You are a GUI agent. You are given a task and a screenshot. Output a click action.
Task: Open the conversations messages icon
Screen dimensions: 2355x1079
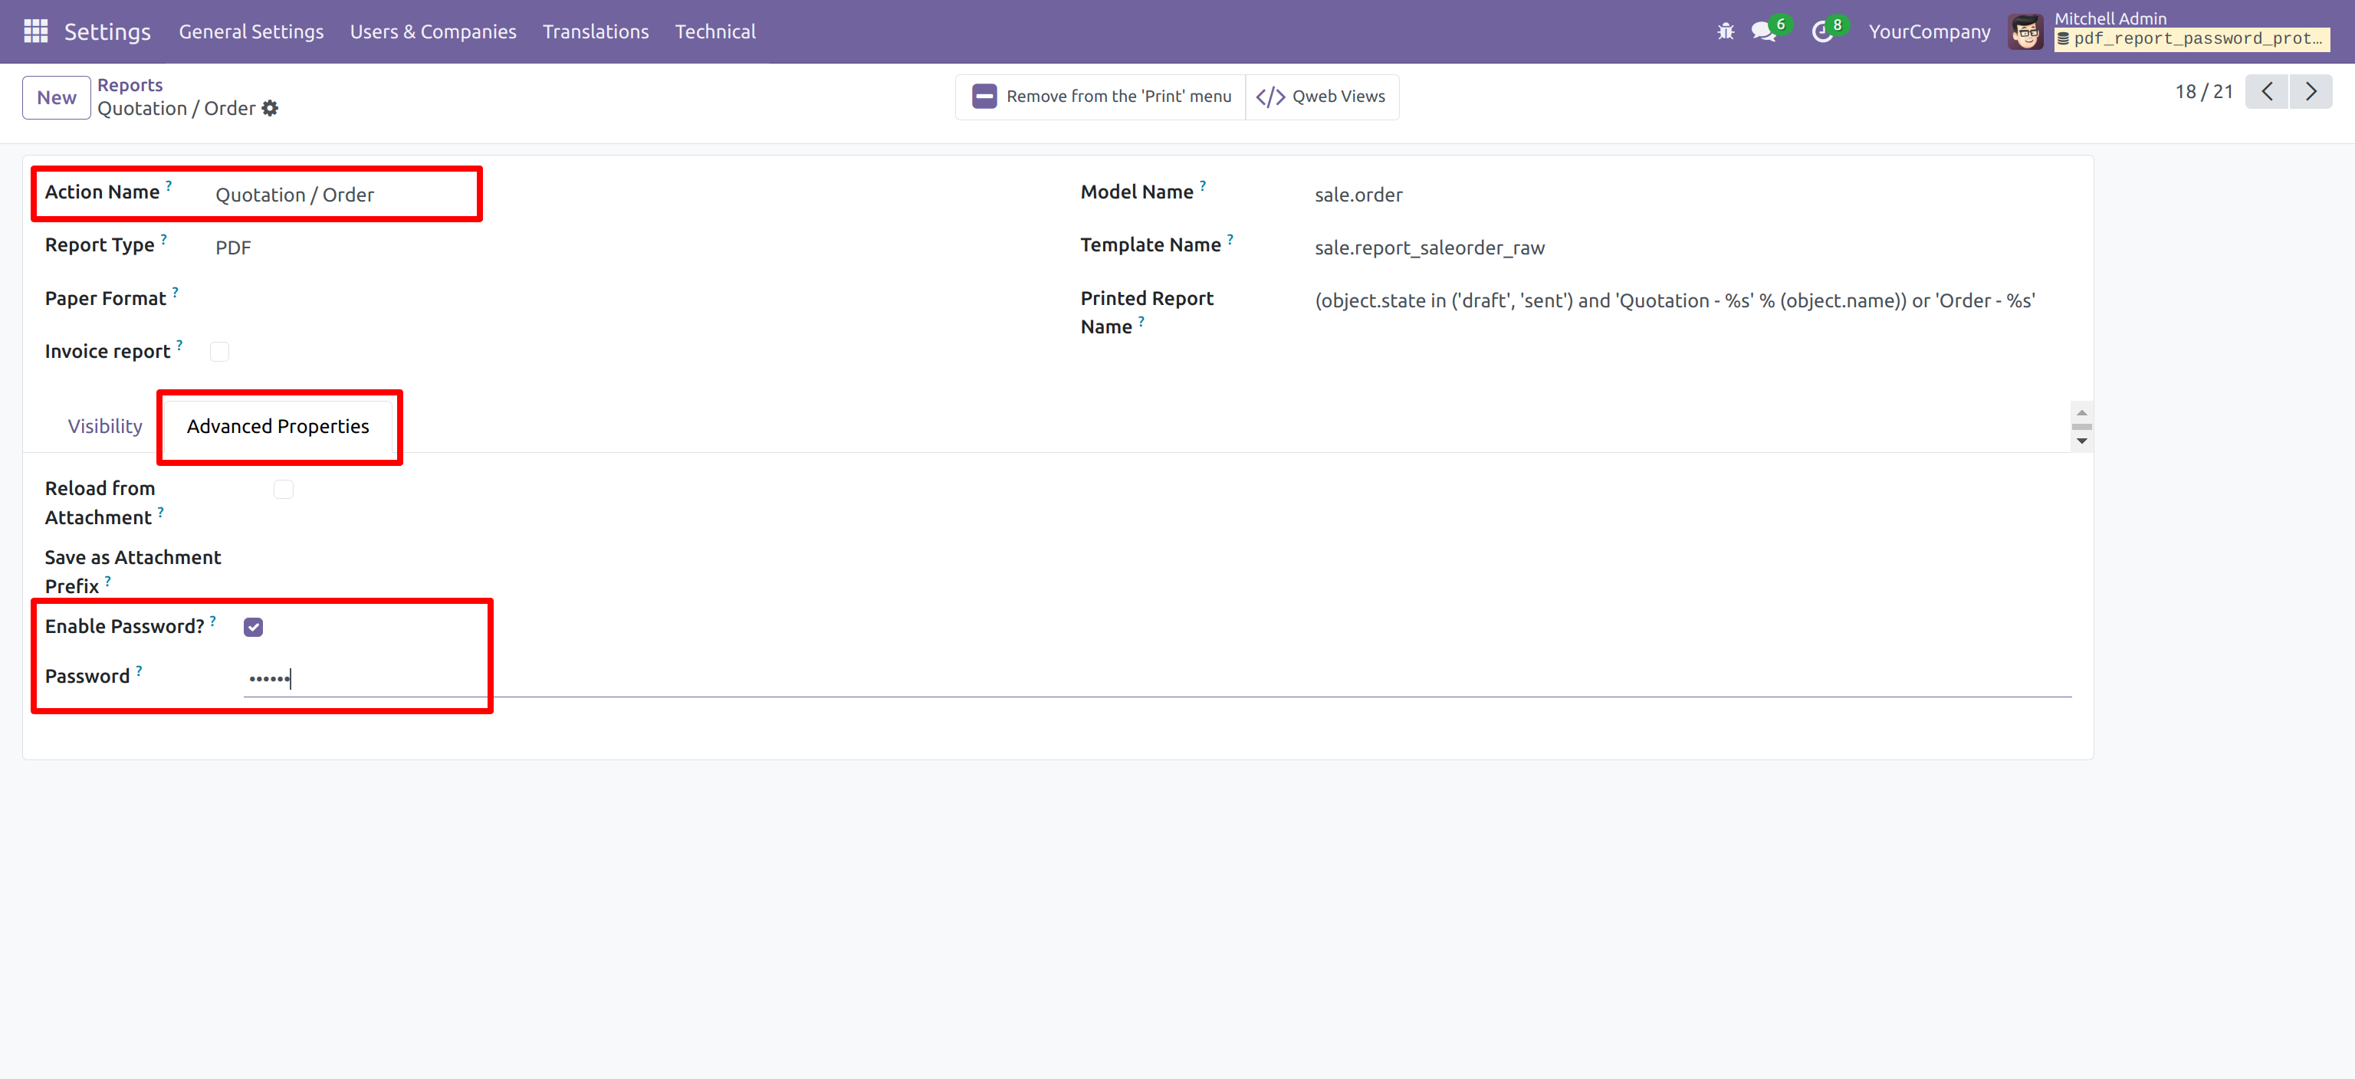click(1762, 31)
